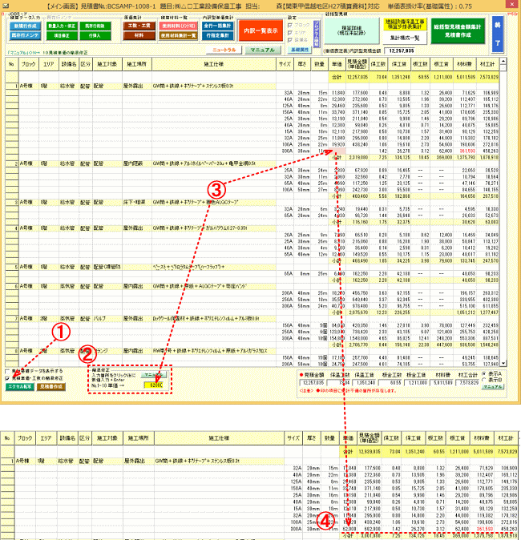Viewport: 521px width, 540px height.
Task: Select row 2 屋内隠蔽 cell in upper grid
Action: pos(137,164)
